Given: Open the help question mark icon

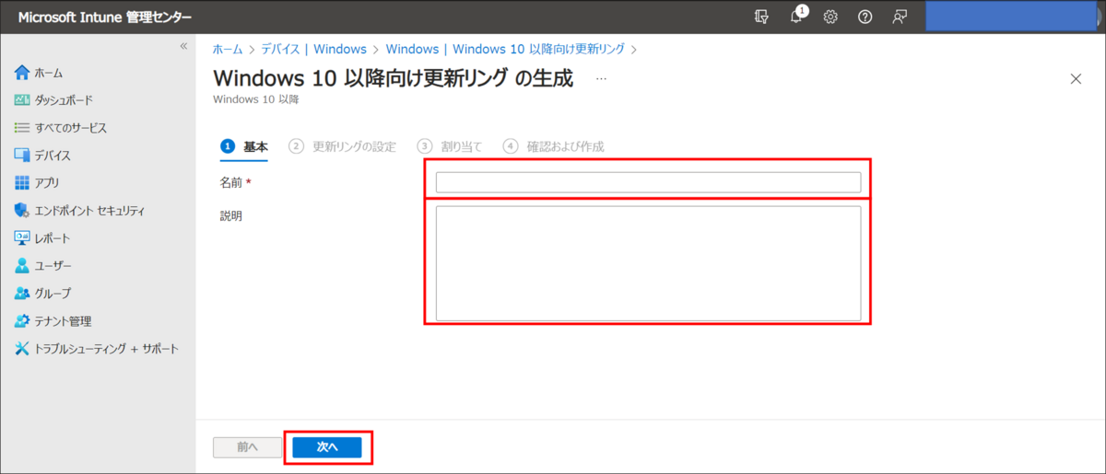Looking at the screenshot, I should coord(865,17).
